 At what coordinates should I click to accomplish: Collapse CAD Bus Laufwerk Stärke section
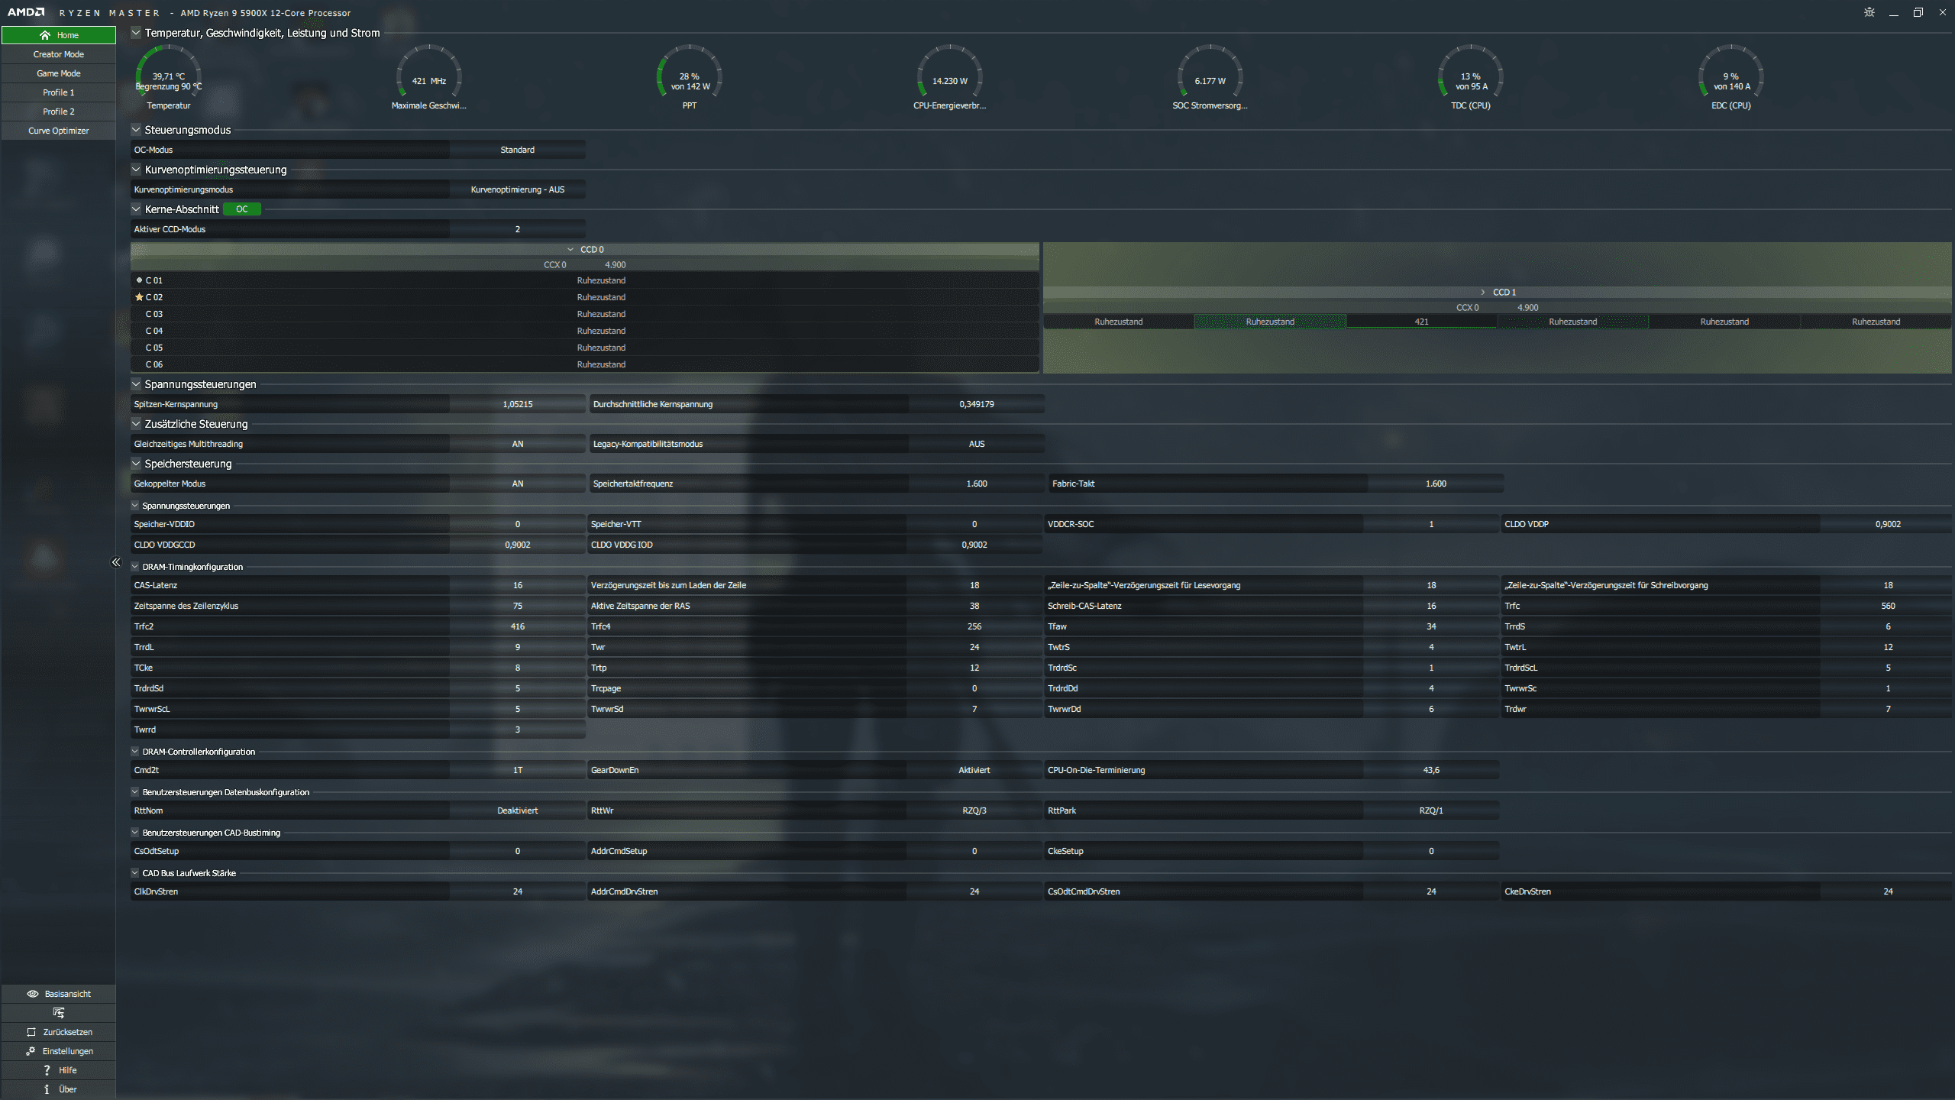coord(135,872)
